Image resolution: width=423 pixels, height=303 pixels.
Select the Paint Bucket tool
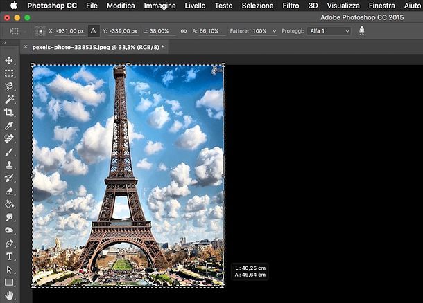[x=9, y=204]
